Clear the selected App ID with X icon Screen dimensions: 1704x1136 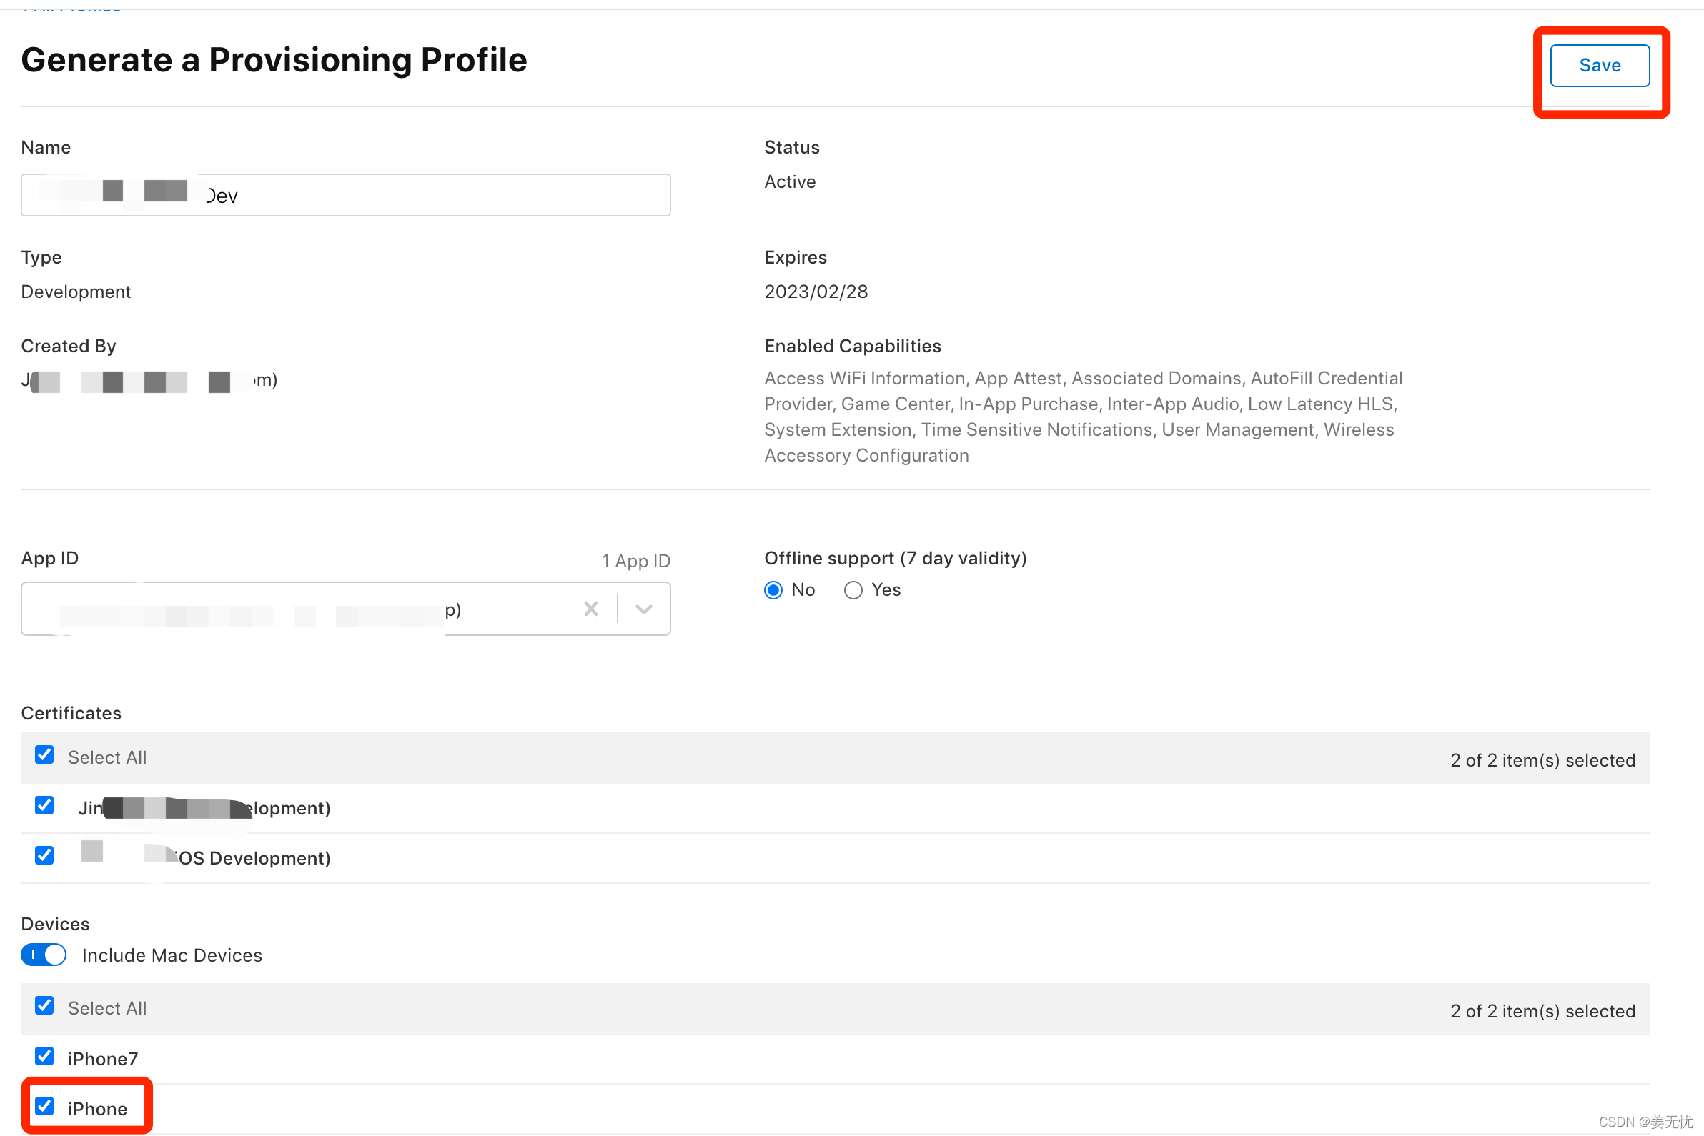point(590,609)
